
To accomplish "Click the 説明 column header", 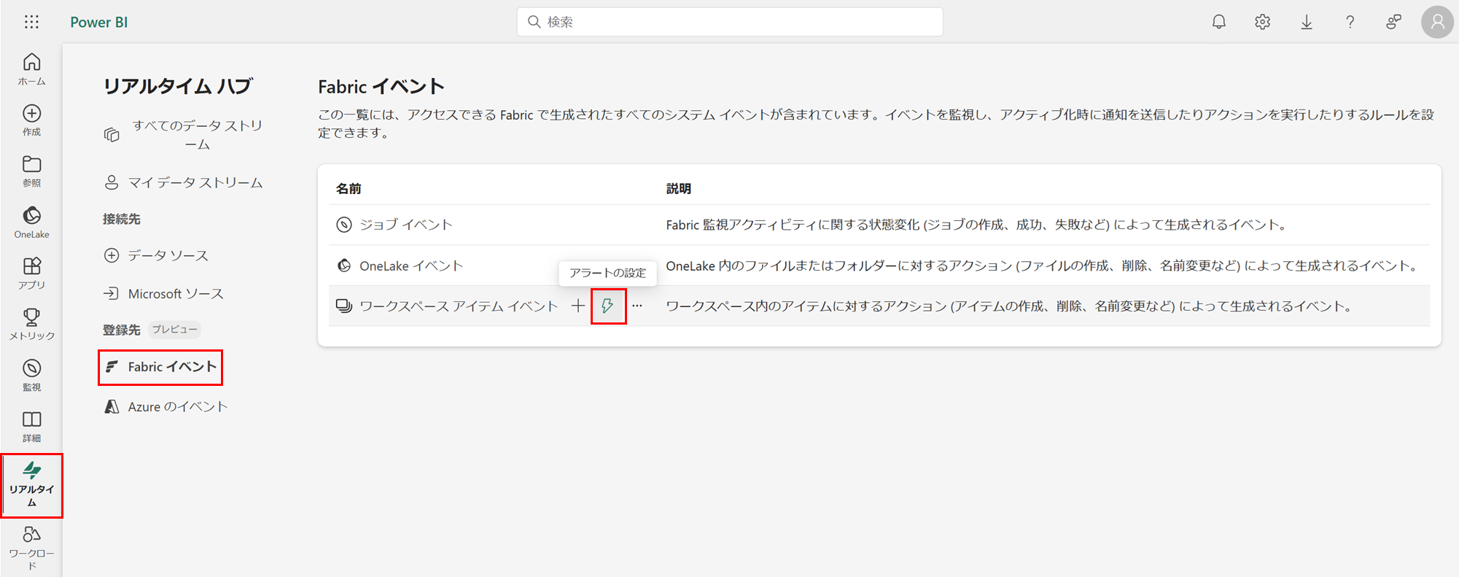I will (679, 188).
